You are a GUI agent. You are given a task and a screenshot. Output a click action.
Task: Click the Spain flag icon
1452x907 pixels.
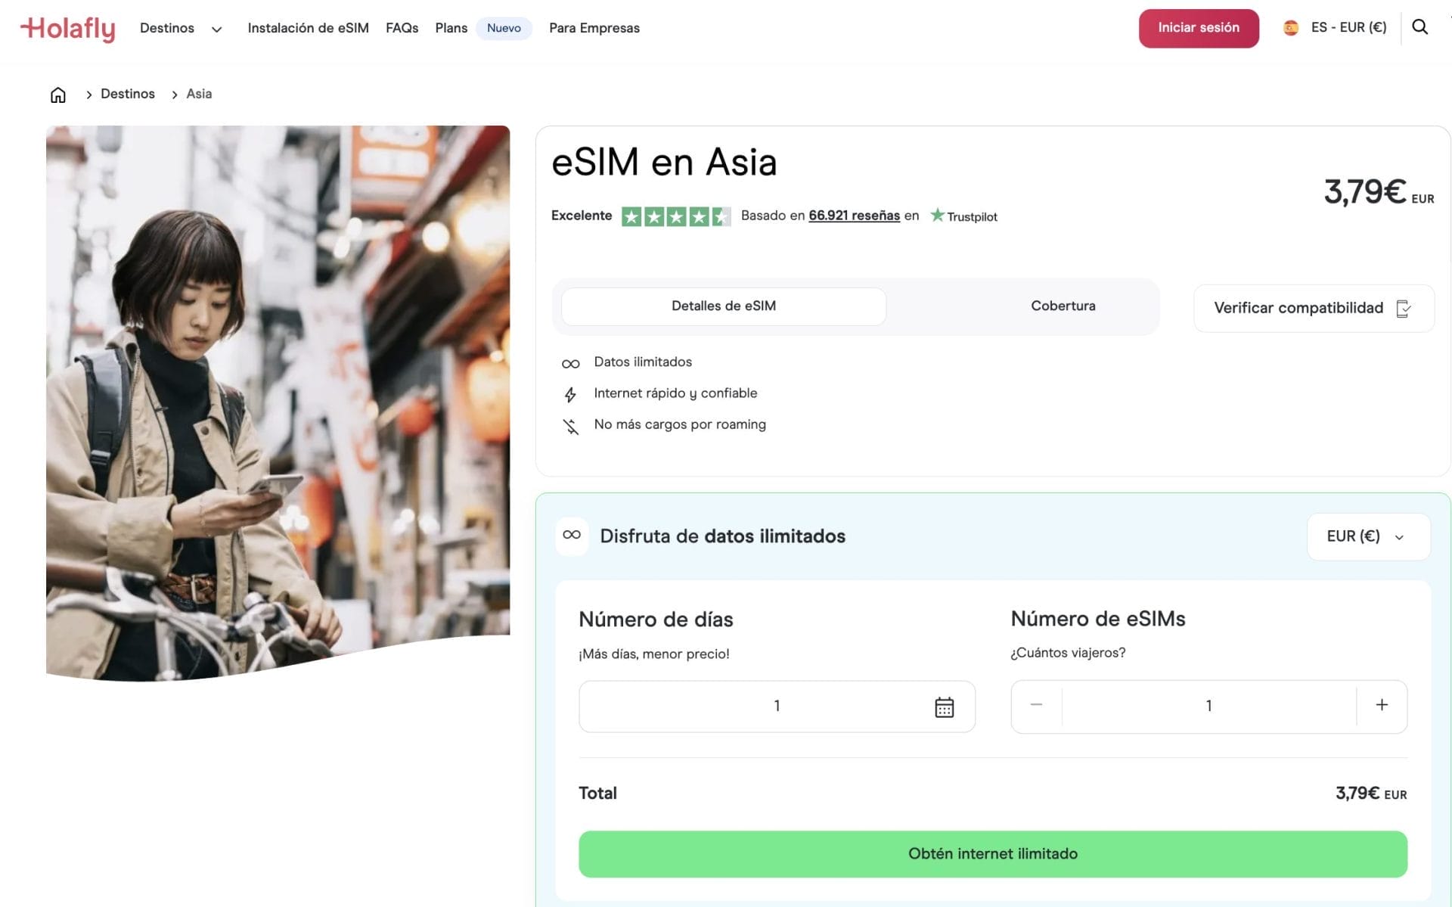(x=1291, y=28)
